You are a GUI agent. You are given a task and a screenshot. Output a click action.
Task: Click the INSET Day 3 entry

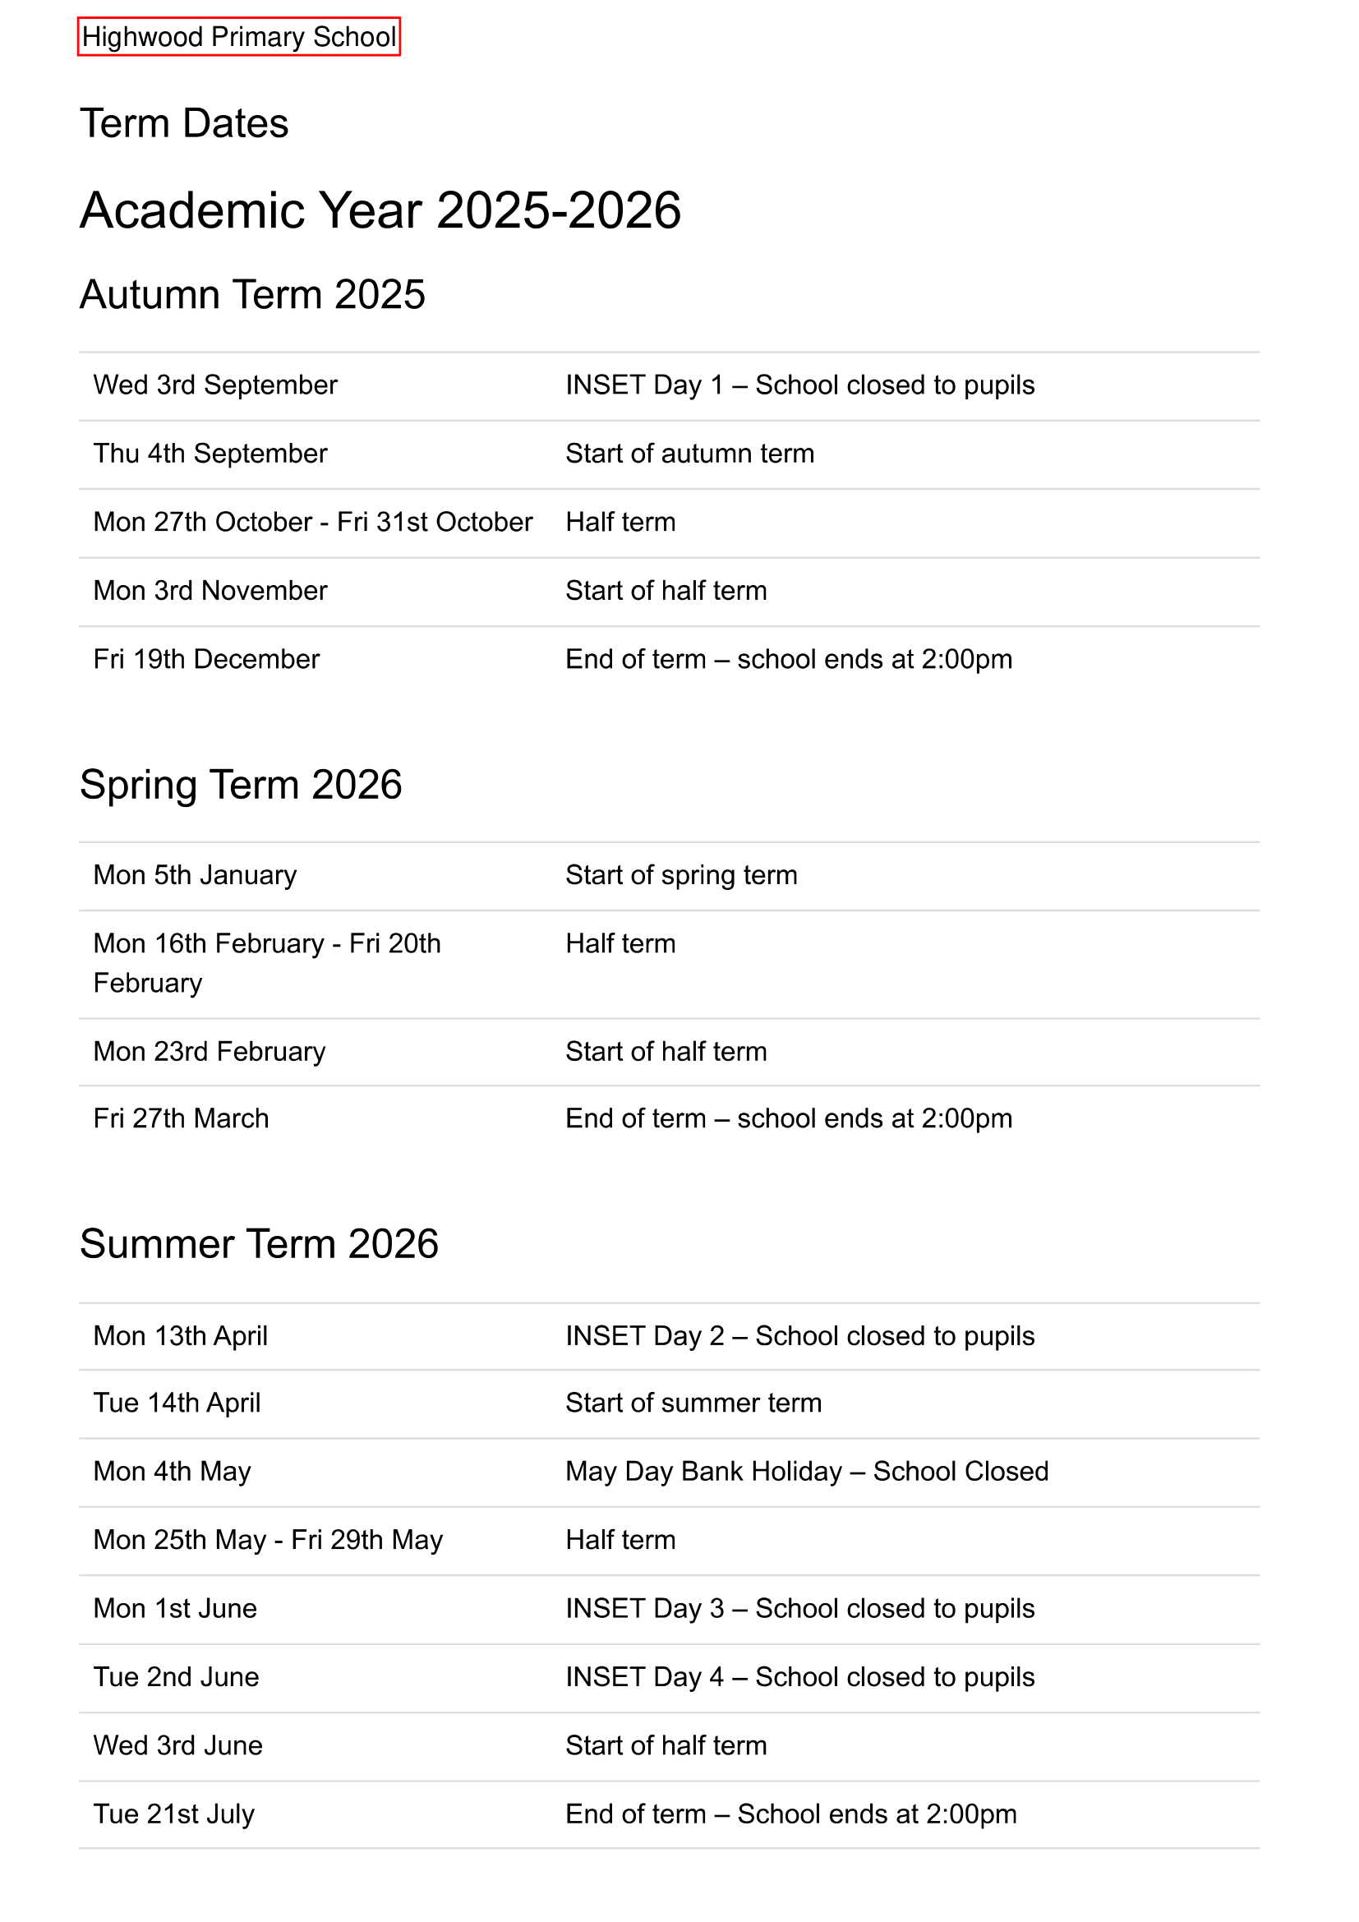point(799,1609)
